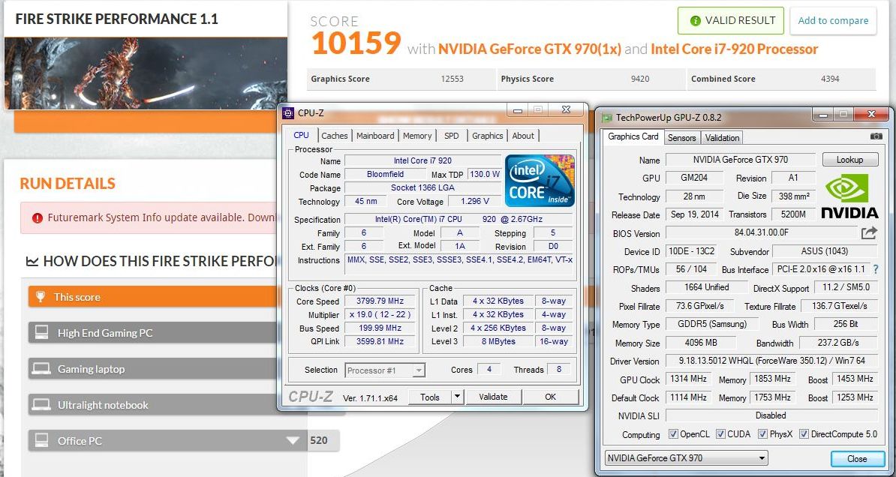This screenshot has width=896, height=477.
Task: Click the Gaming laptop icon
Action: coord(41,369)
